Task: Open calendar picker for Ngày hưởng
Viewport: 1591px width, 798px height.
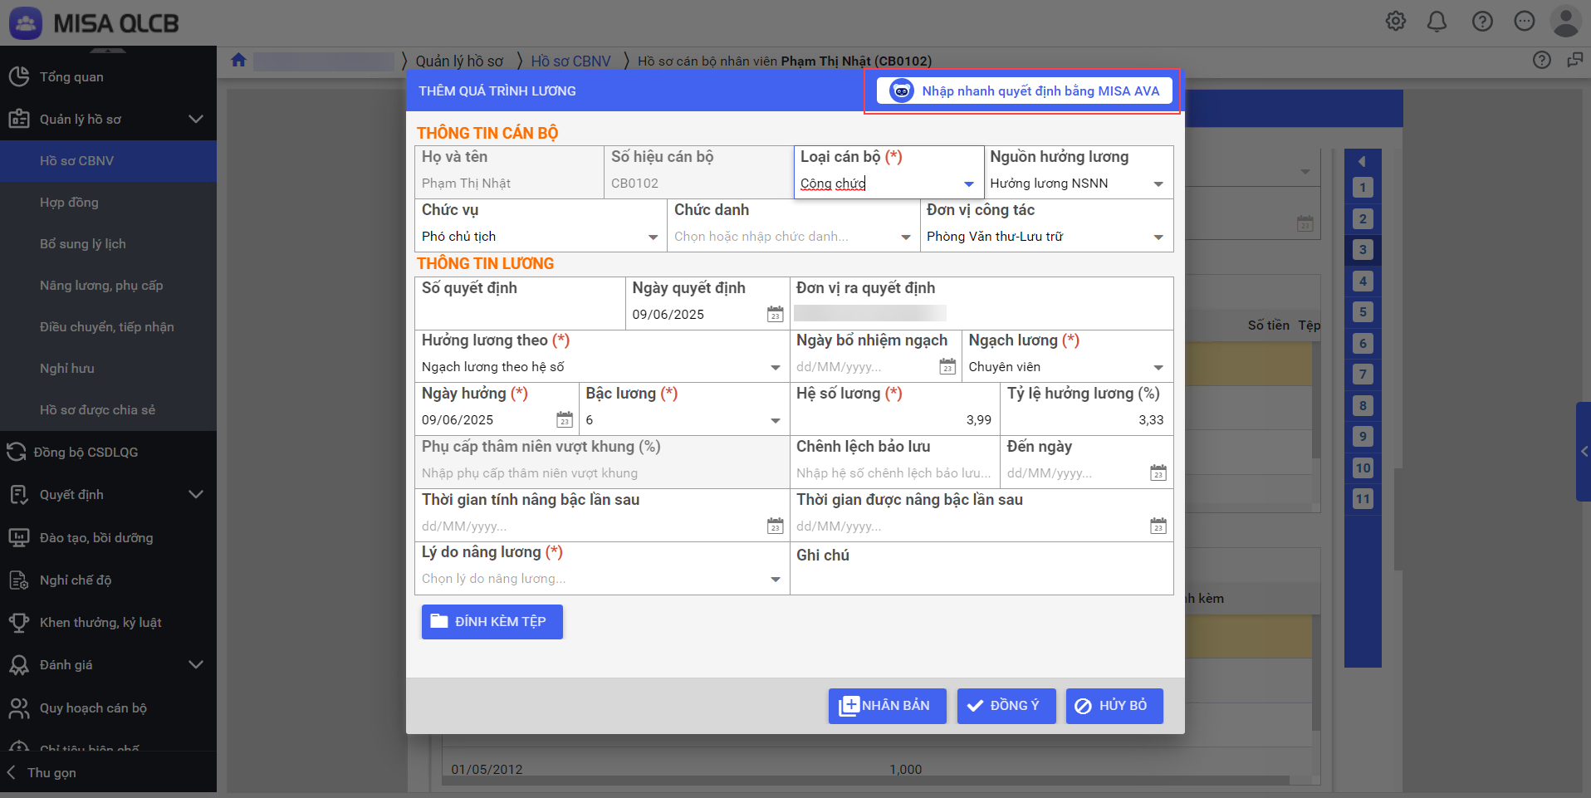Action: tap(565, 420)
